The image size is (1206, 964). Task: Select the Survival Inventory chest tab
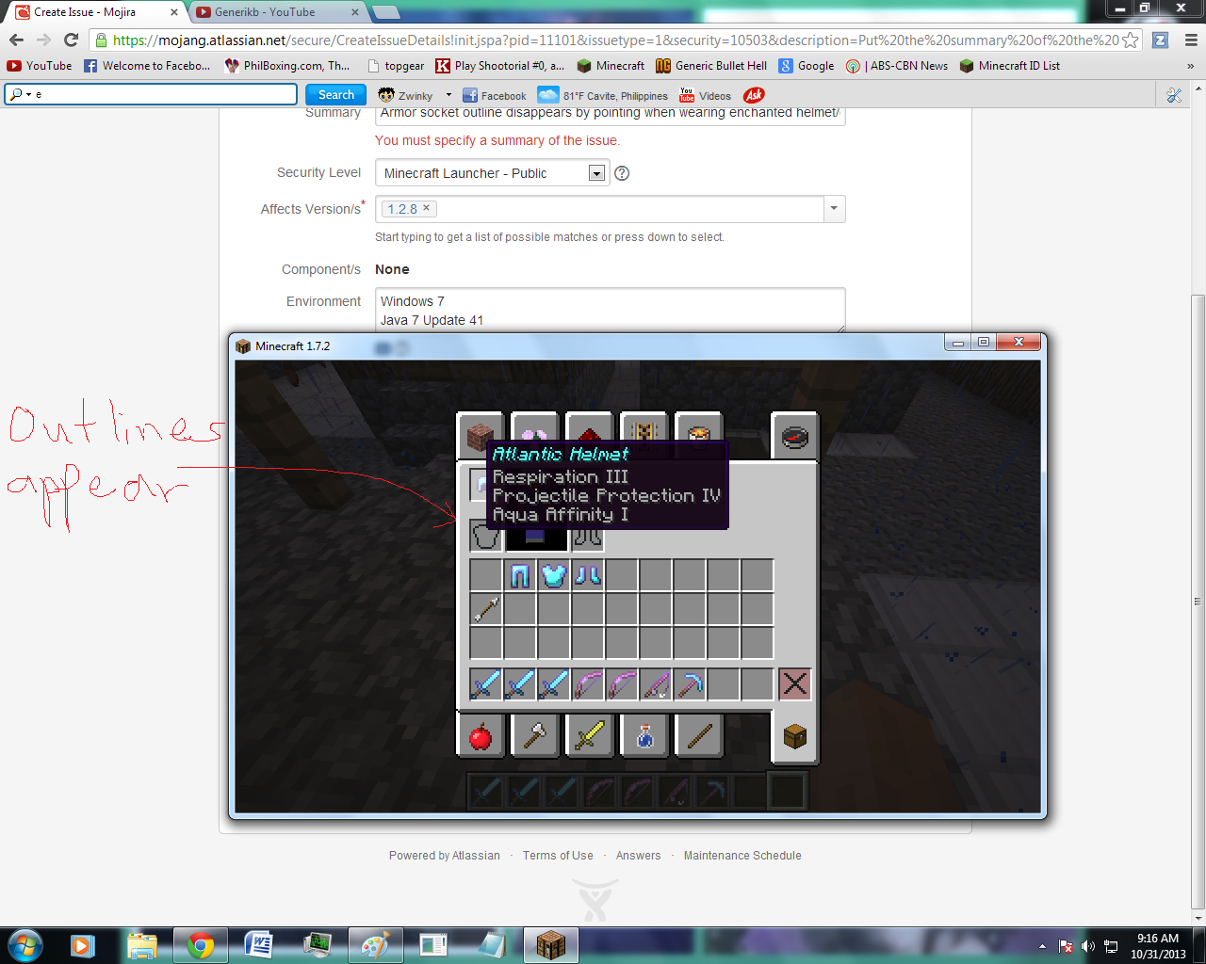pos(794,735)
